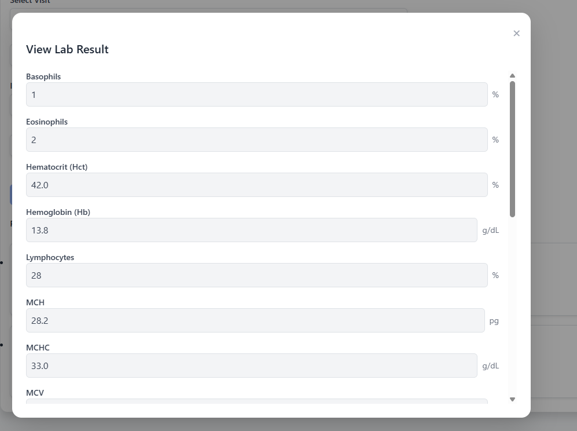Click the Hemoglobin (Hb) result field
This screenshot has height=431, width=577.
(251, 230)
